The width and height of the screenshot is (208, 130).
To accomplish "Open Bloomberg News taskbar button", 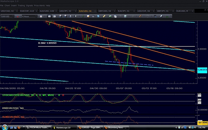I will 116,128.
